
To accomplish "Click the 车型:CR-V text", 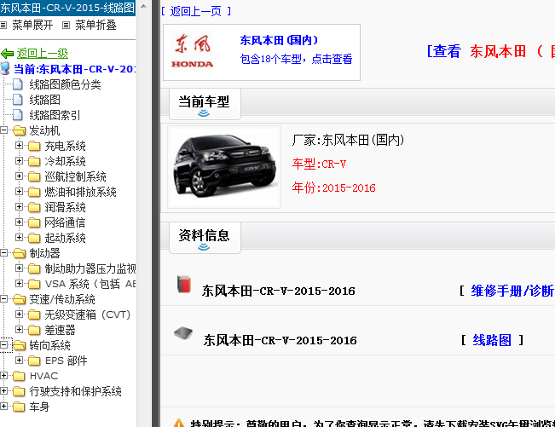I will point(319,164).
